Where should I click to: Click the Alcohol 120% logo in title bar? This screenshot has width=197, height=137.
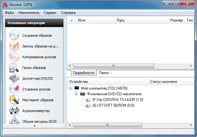(5, 5)
